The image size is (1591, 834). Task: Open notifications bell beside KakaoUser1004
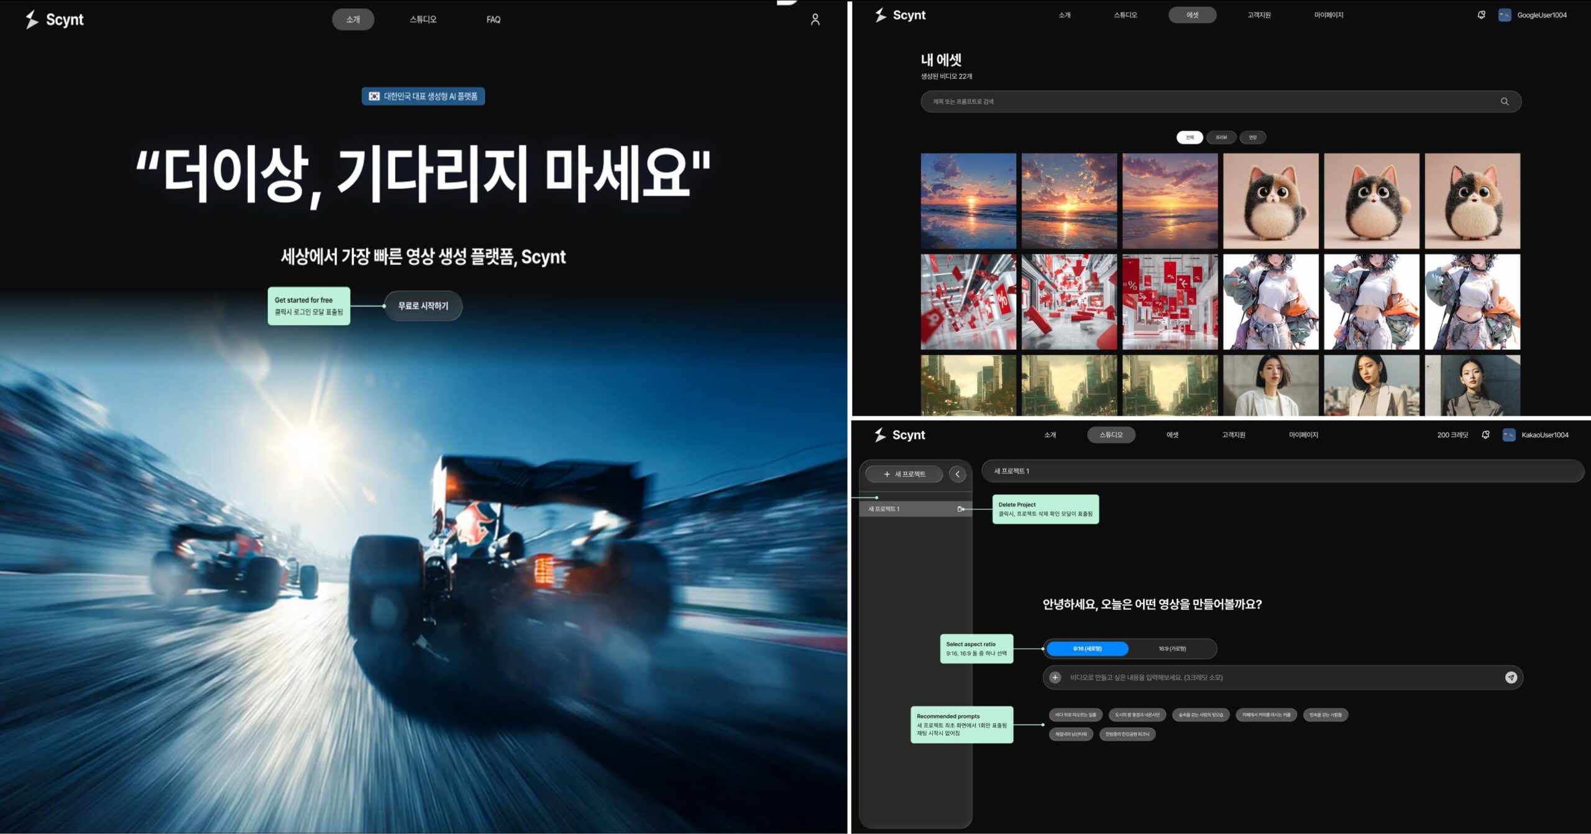point(1485,435)
